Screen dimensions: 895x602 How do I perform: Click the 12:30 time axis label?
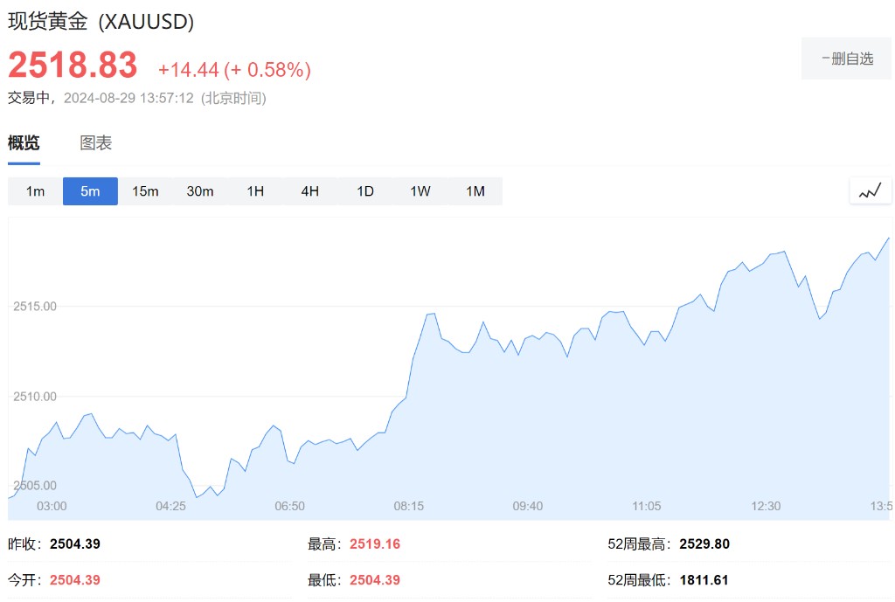tap(766, 506)
